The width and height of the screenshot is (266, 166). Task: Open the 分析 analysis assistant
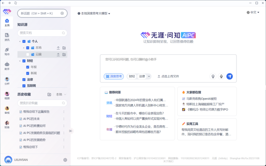click(x=7, y=81)
